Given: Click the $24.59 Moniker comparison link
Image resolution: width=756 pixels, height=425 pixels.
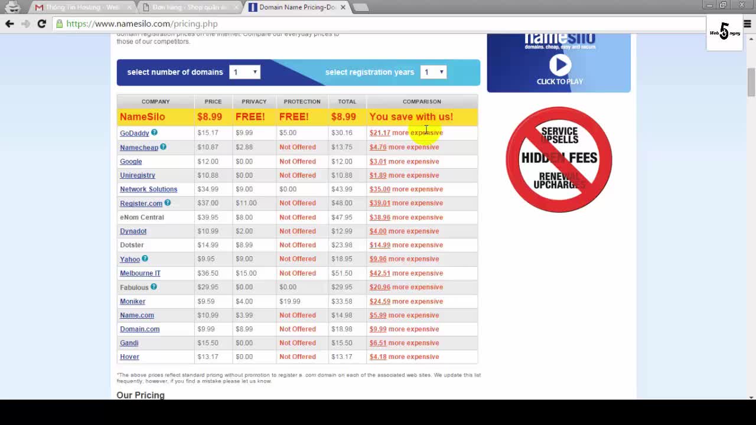Looking at the screenshot, I should (x=380, y=301).
